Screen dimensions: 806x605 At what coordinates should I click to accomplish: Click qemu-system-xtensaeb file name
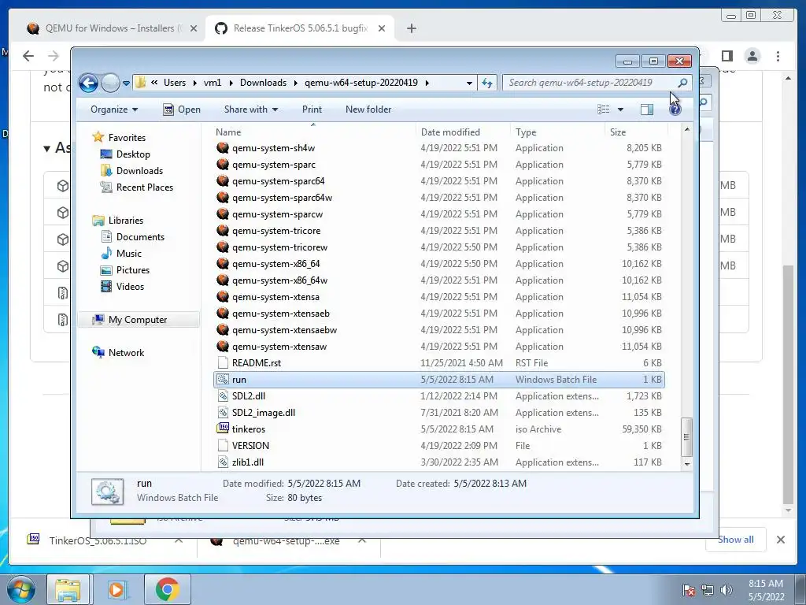[281, 314]
